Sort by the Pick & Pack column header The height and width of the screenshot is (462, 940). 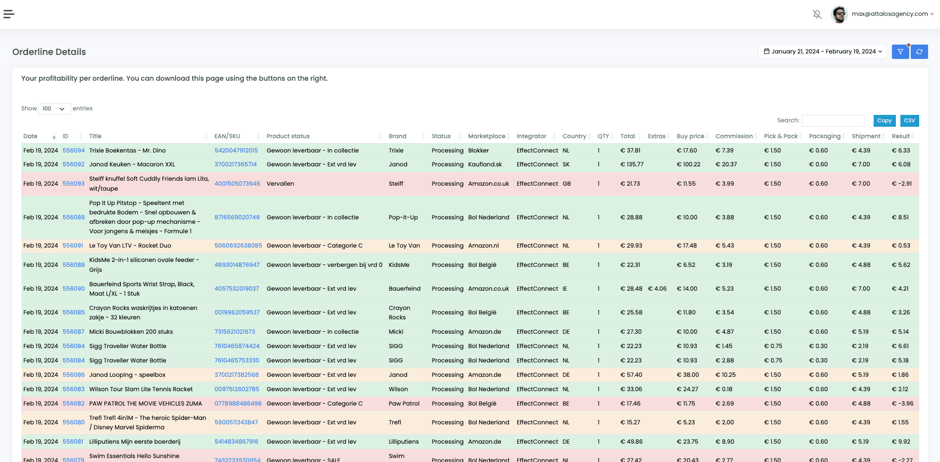click(784, 136)
